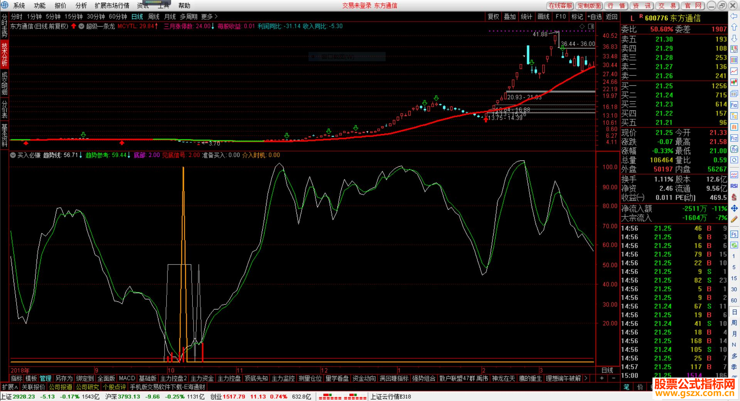
Task: Click the Fi2 icon in right toolbar
Action: pos(734,138)
